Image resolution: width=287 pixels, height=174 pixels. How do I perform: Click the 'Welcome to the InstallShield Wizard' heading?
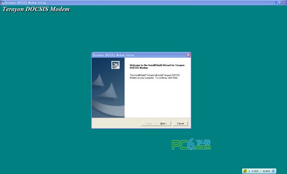157,66
